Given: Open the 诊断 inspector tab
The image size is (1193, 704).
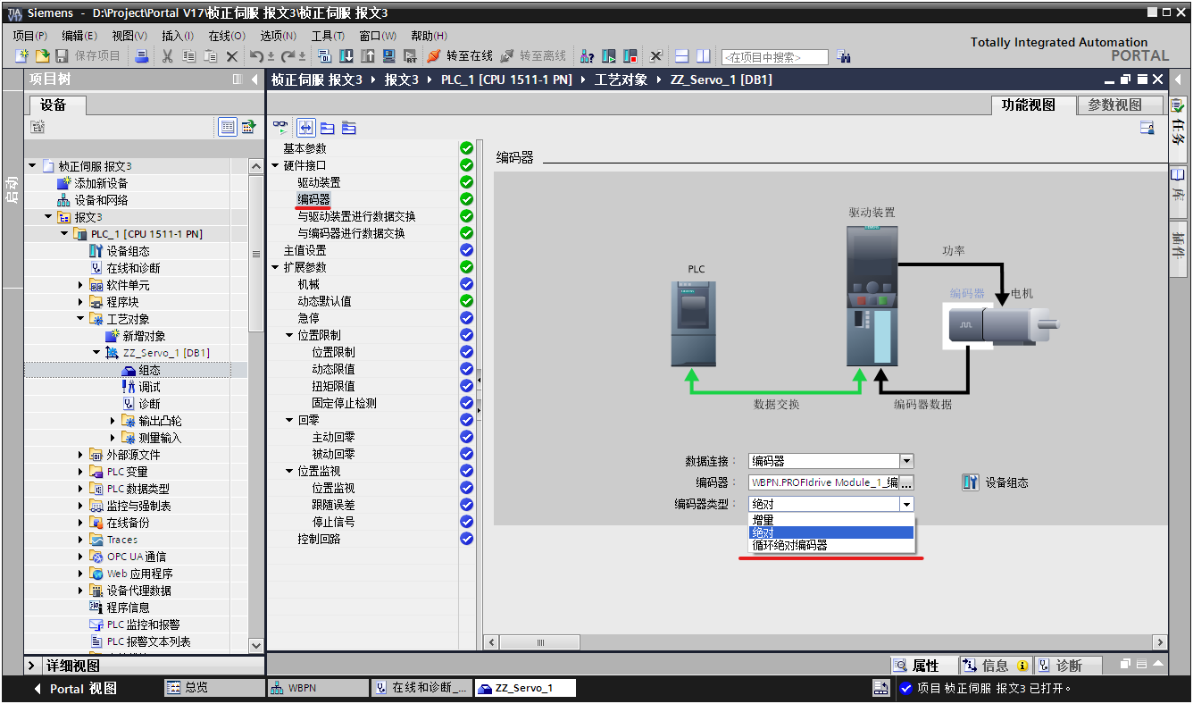Looking at the screenshot, I should 1068,666.
